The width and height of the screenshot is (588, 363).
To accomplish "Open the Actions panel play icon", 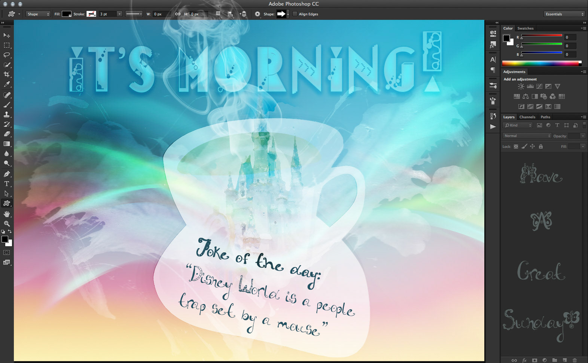I will click(x=493, y=127).
